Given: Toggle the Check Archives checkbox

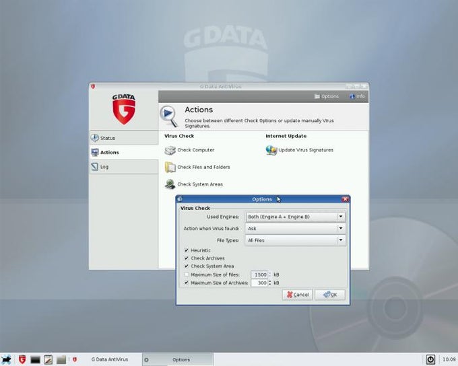Looking at the screenshot, I should (187, 258).
